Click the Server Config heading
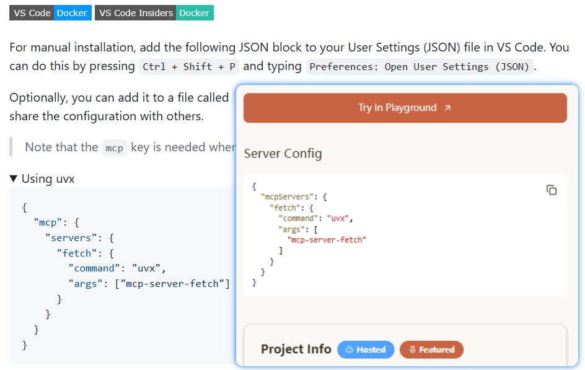Screen dimensions: 585x370 tap(283, 153)
